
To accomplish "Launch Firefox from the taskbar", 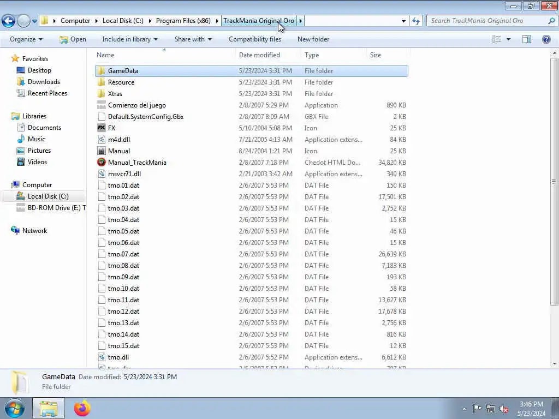I will pyautogui.click(x=82, y=408).
